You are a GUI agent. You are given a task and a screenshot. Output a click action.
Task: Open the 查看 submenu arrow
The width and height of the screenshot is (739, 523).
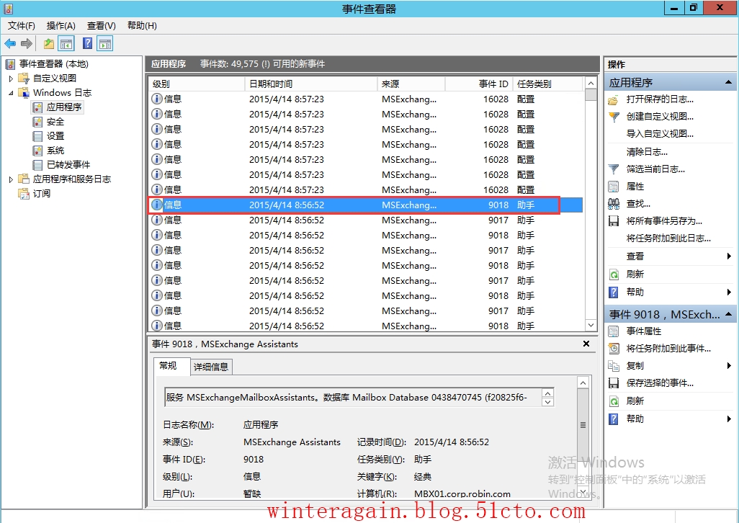(729, 256)
